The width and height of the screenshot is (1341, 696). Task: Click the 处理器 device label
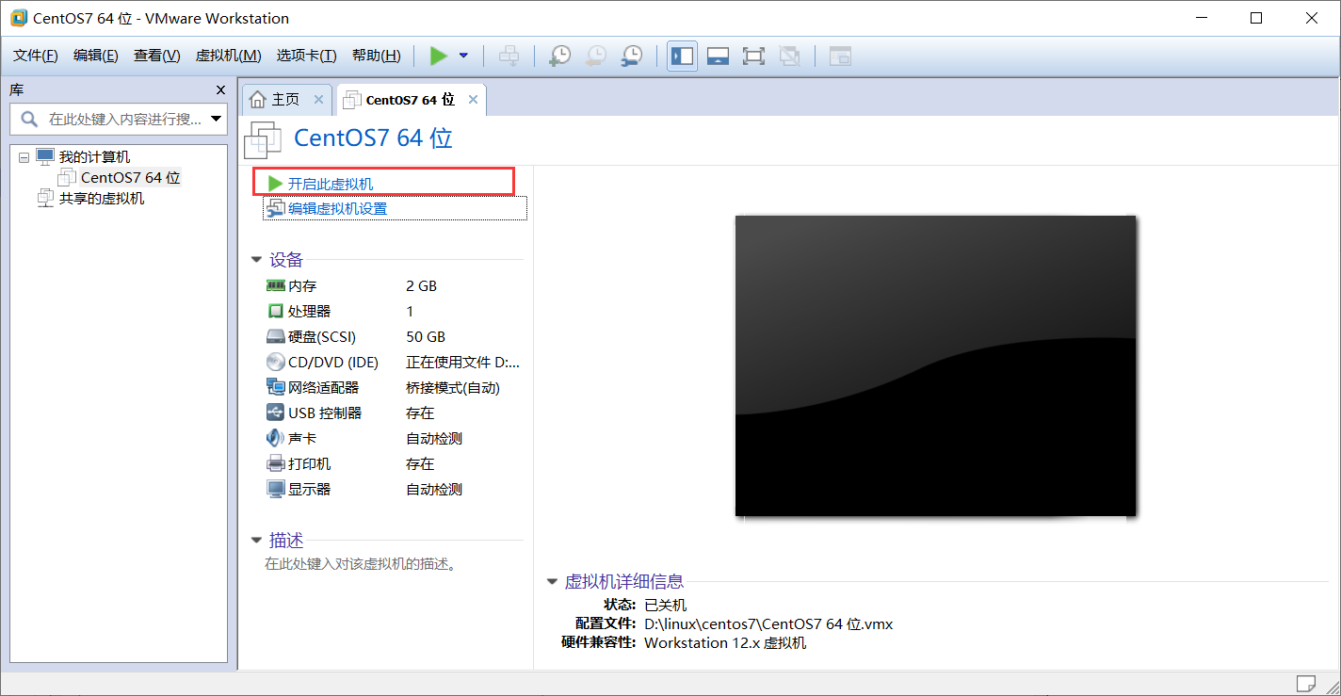coord(310,311)
